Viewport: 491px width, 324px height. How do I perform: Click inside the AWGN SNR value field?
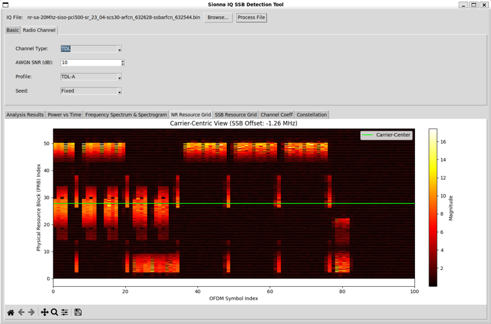pyautogui.click(x=90, y=63)
